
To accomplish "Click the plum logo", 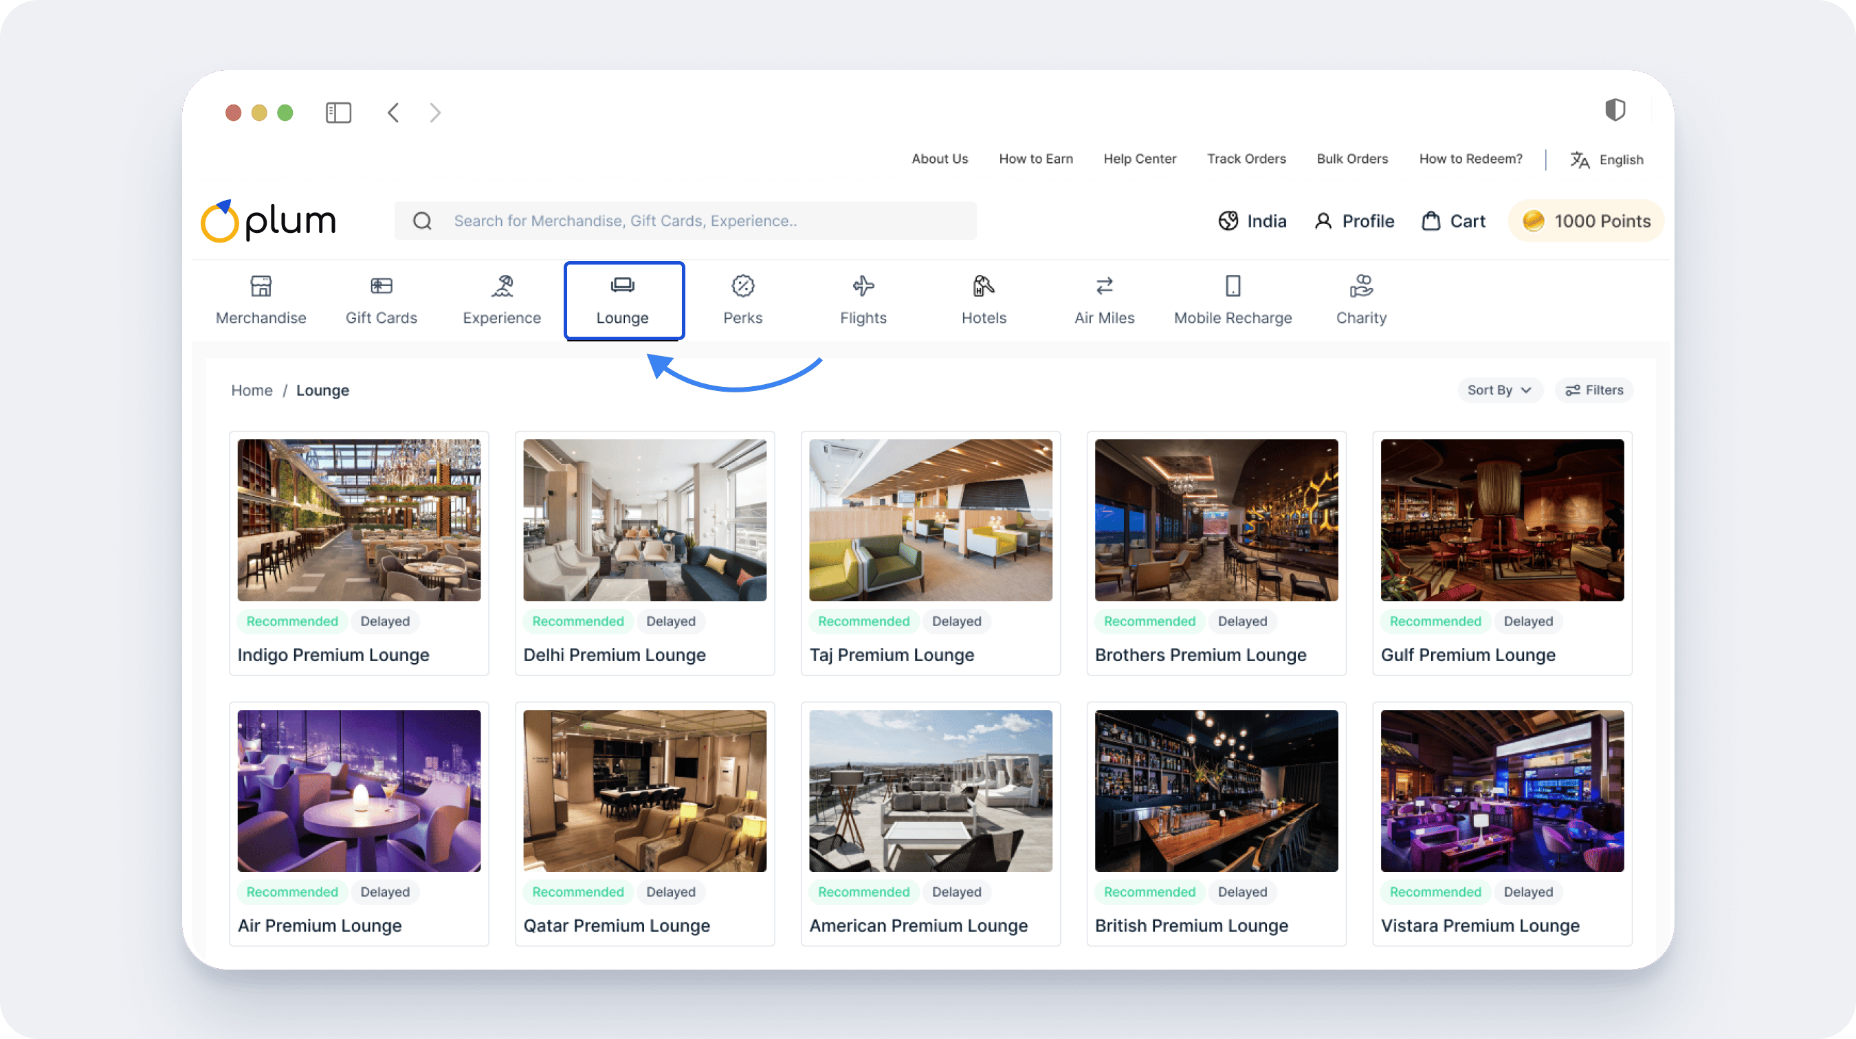I will click(268, 221).
